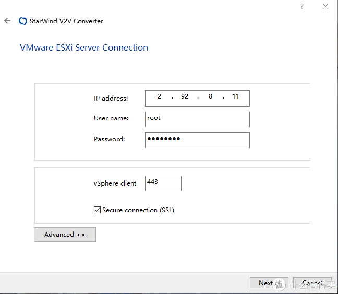Click the fourth IP address octet showing 11
Image resolution: width=338 pixels, height=294 pixels.
click(x=235, y=96)
